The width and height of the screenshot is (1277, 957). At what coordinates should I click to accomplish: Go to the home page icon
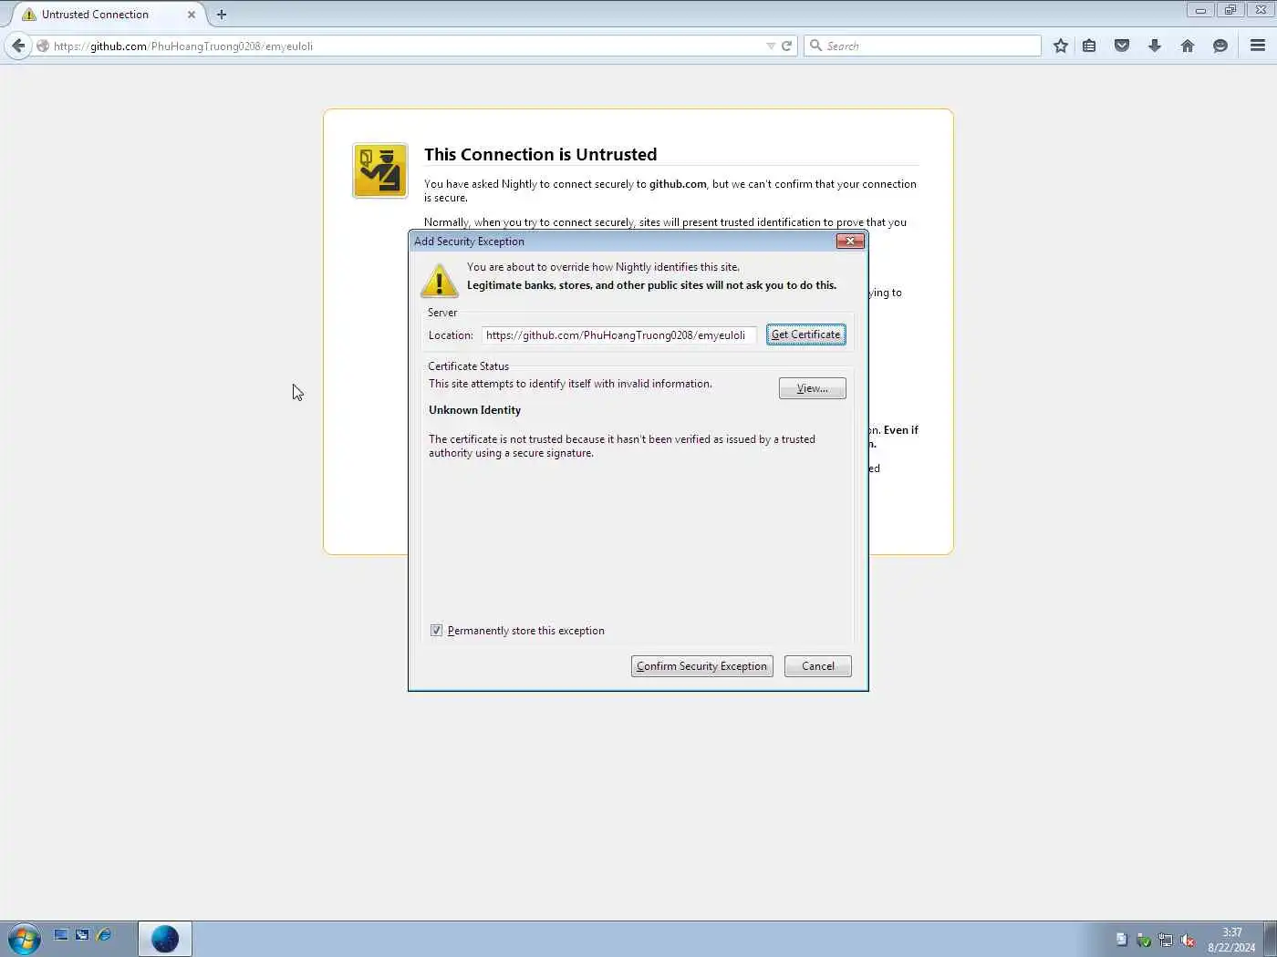click(x=1188, y=46)
